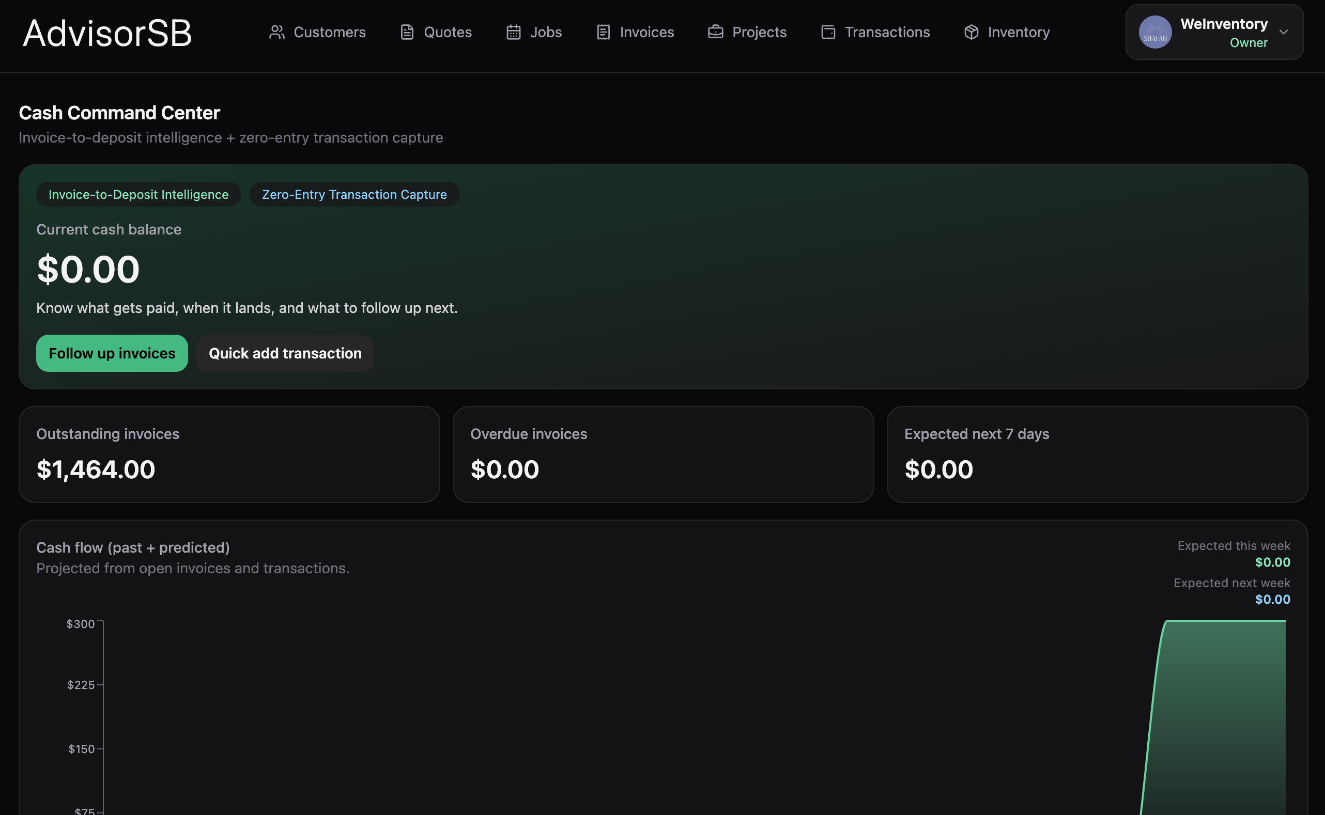
Task: Select the Invoice-to-Deposit Intelligence badge
Action: (138, 194)
